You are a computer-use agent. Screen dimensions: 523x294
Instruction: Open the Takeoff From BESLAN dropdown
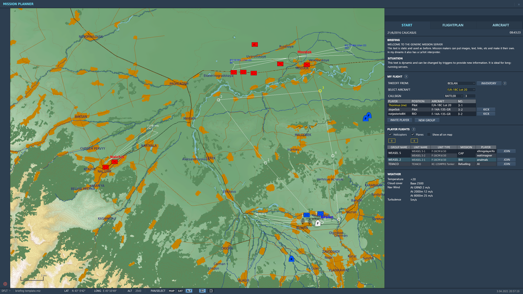[460, 83]
